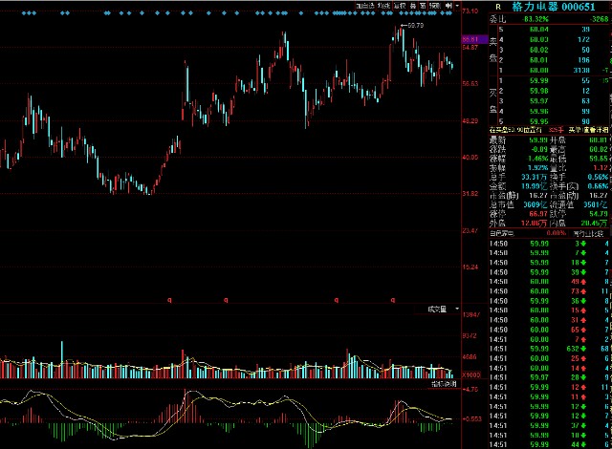Click the 60.79 peak price arrow label
The image size is (612, 449).
pyautogui.click(x=412, y=25)
